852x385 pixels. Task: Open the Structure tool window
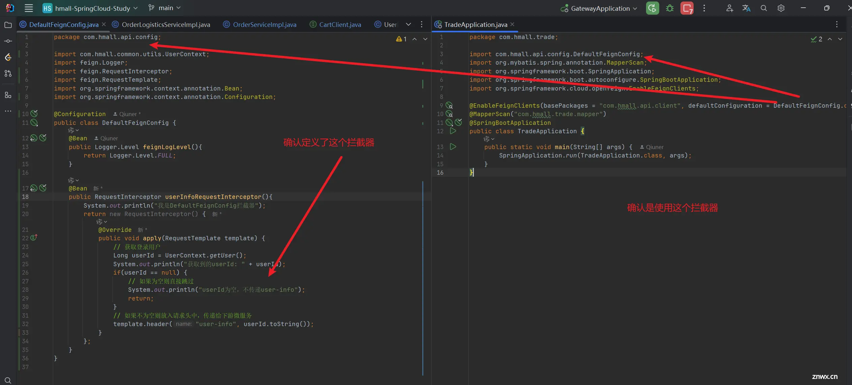click(8, 95)
